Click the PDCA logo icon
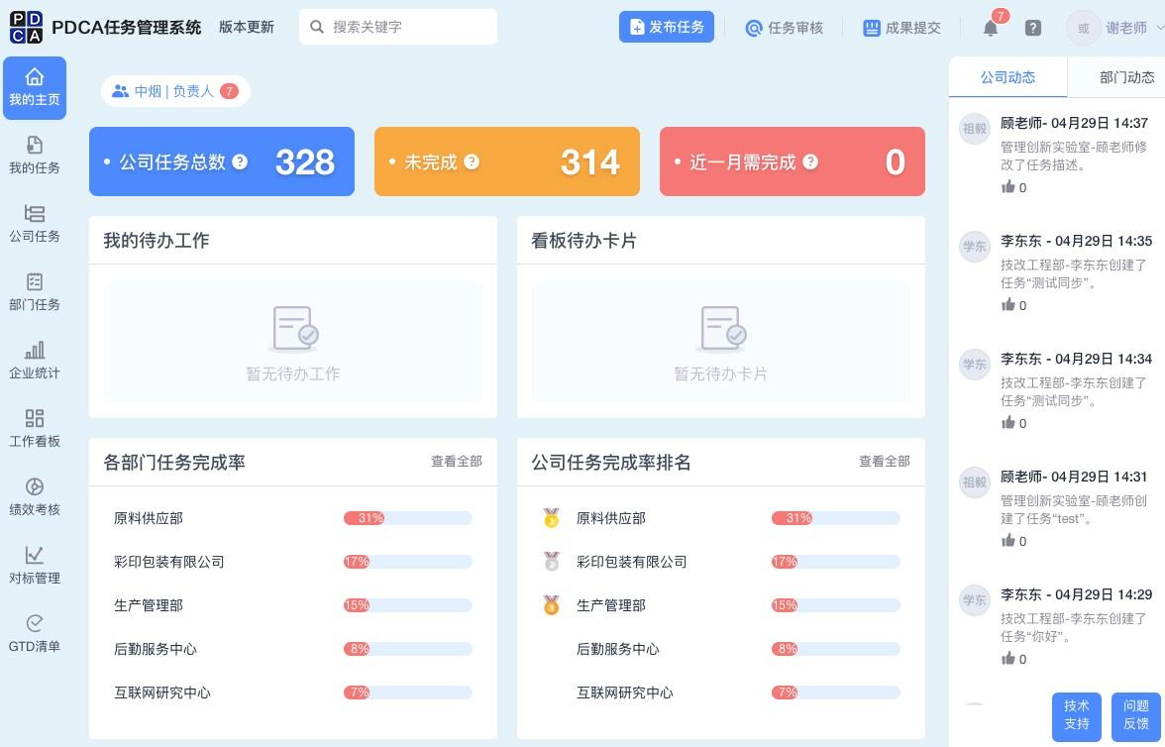The height and width of the screenshot is (747, 1165). [26, 27]
